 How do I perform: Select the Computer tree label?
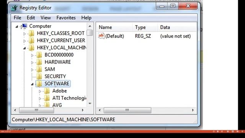[x=40, y=26]
